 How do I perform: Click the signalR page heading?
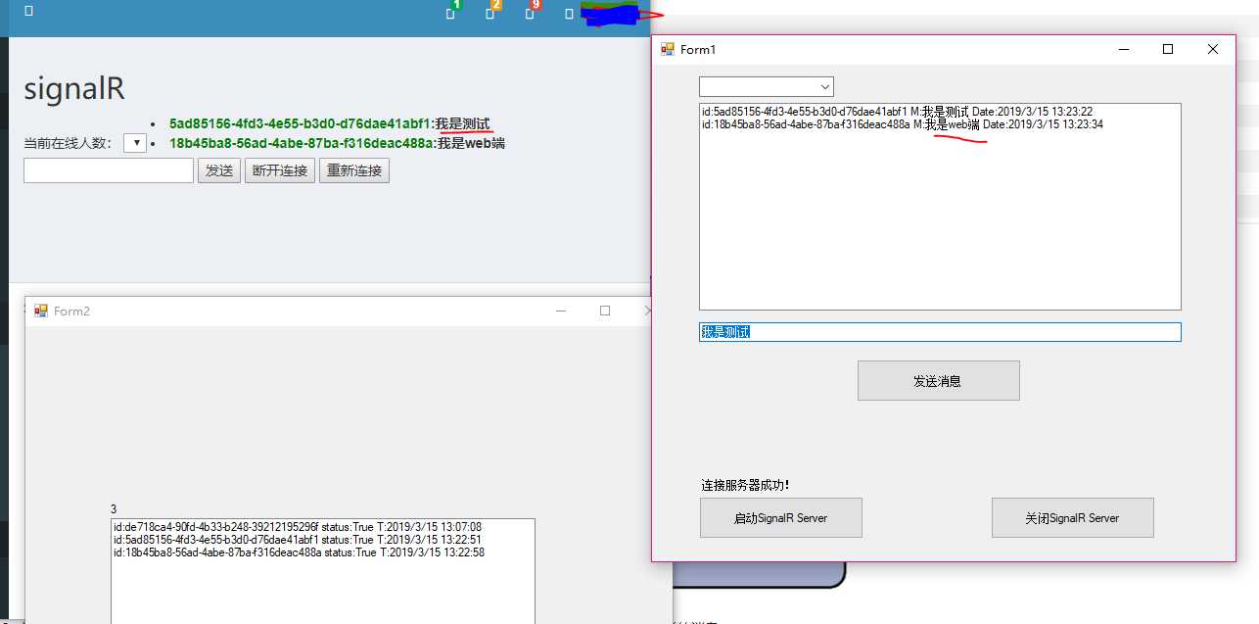74,89
